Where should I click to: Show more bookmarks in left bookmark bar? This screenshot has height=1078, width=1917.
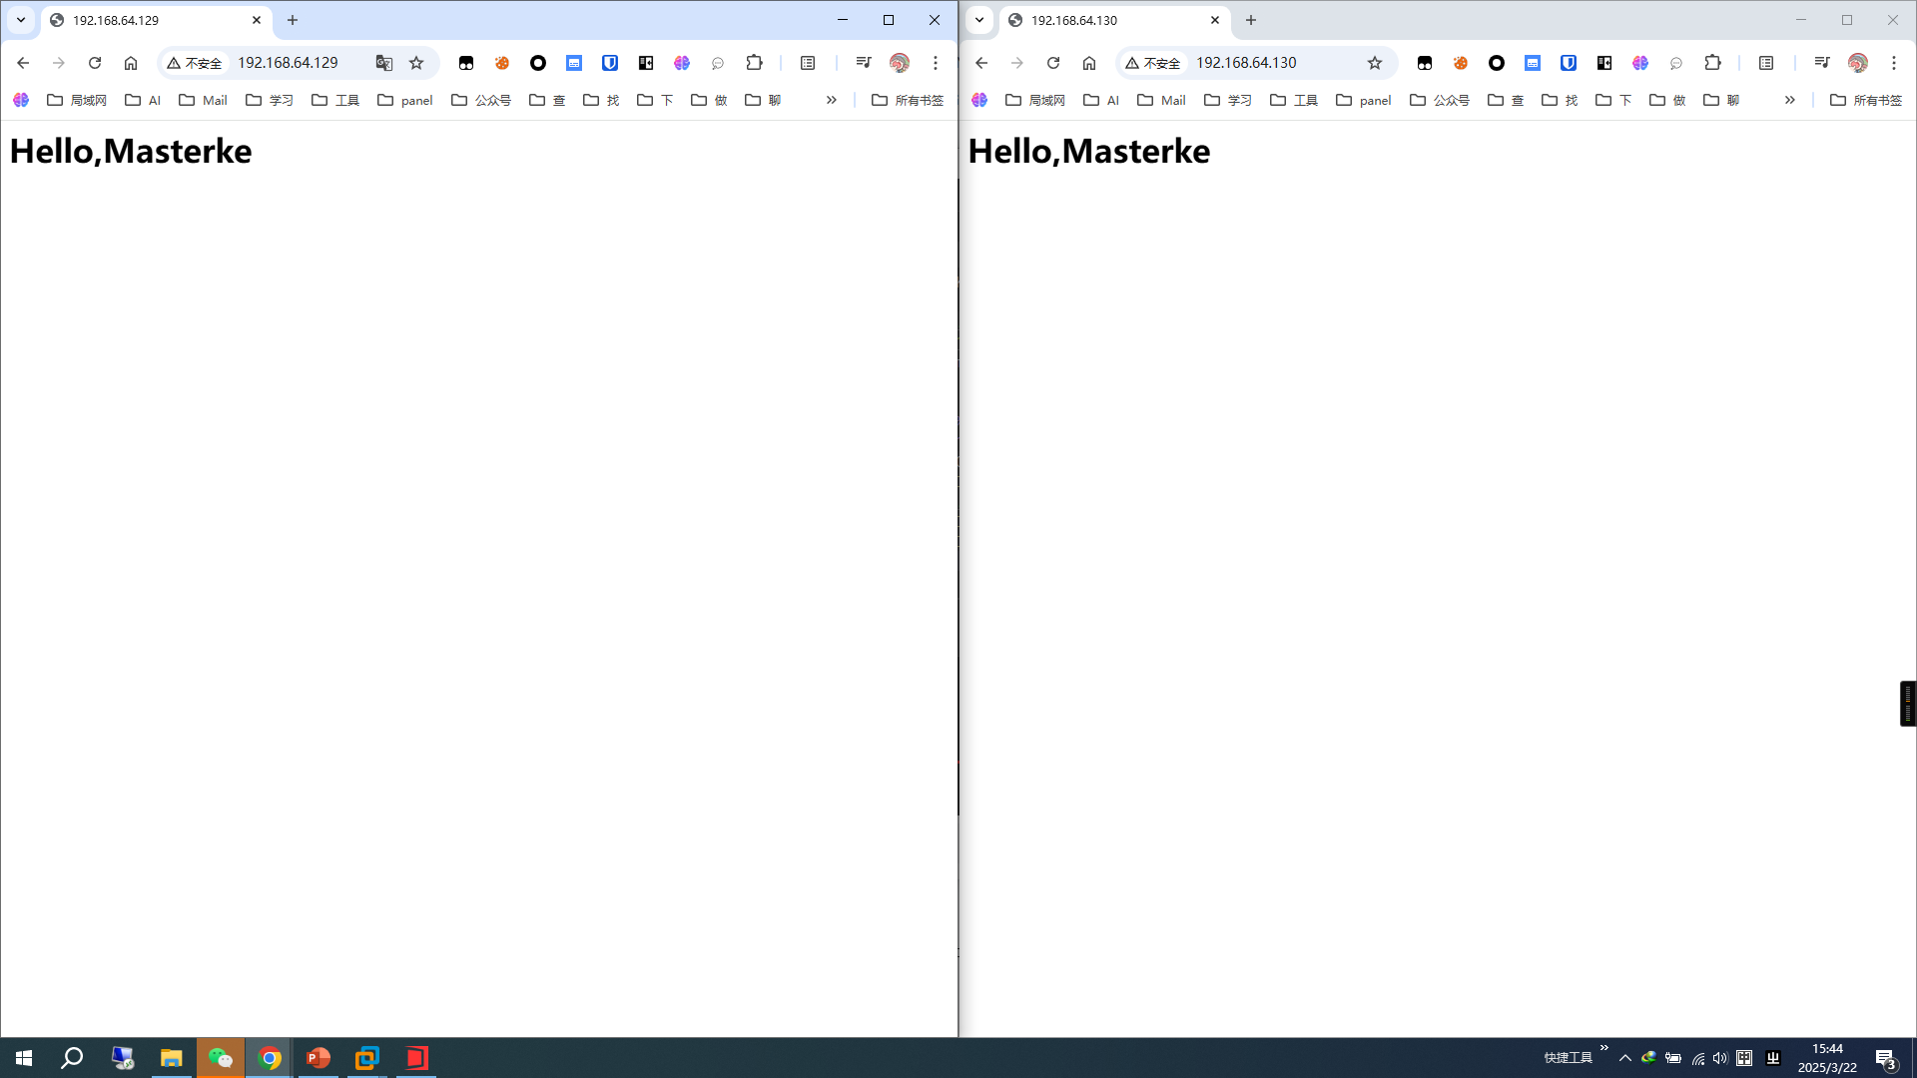(832, 100)
